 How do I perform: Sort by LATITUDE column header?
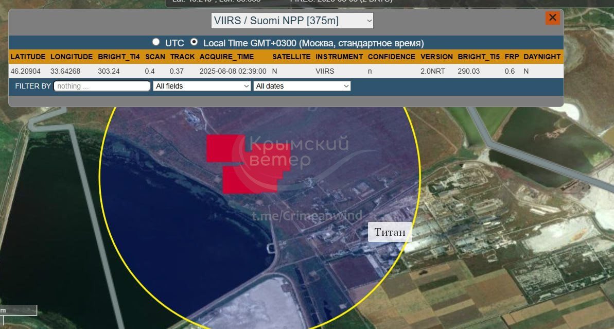point(28,57)
